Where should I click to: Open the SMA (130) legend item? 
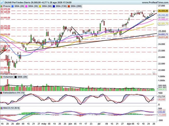click(60, 6)
